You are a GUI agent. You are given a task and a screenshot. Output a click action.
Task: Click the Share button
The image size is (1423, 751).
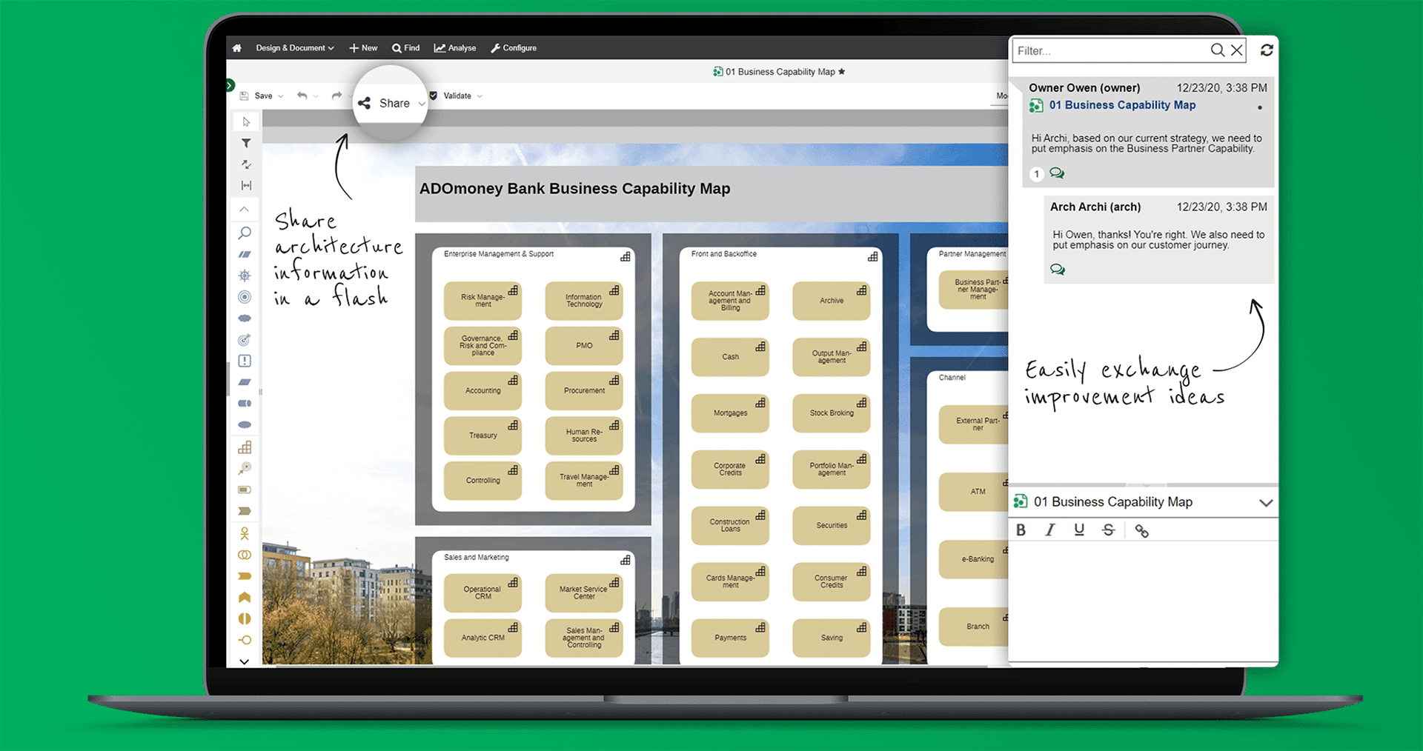(391, 103)
